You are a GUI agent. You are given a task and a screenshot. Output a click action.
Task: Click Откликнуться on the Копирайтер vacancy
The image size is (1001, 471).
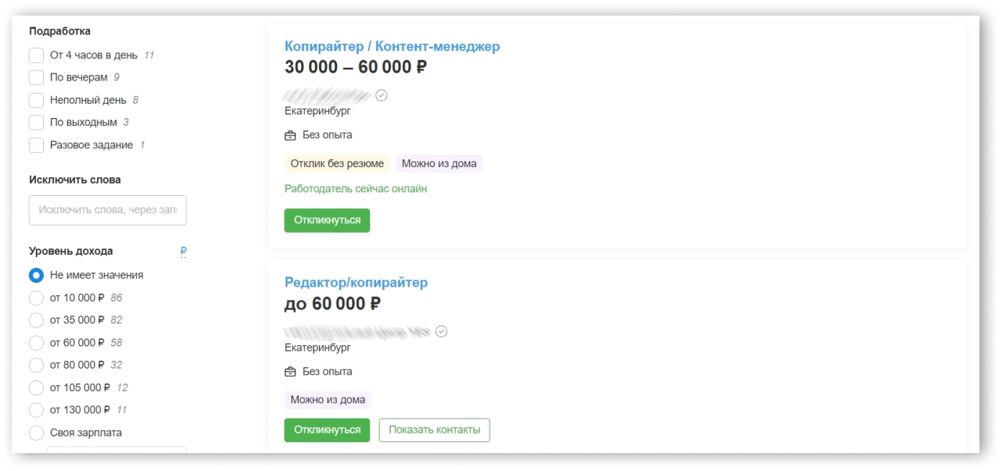pyautogui.click(x=327, y=220)
